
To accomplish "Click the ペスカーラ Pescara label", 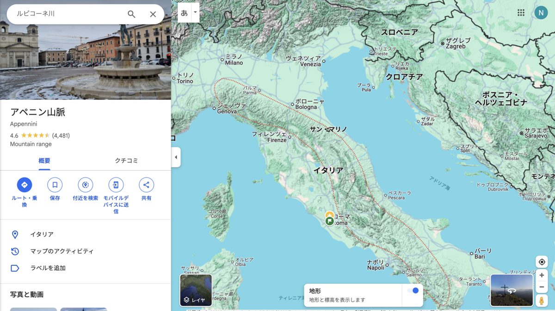I will coord(400,195).
